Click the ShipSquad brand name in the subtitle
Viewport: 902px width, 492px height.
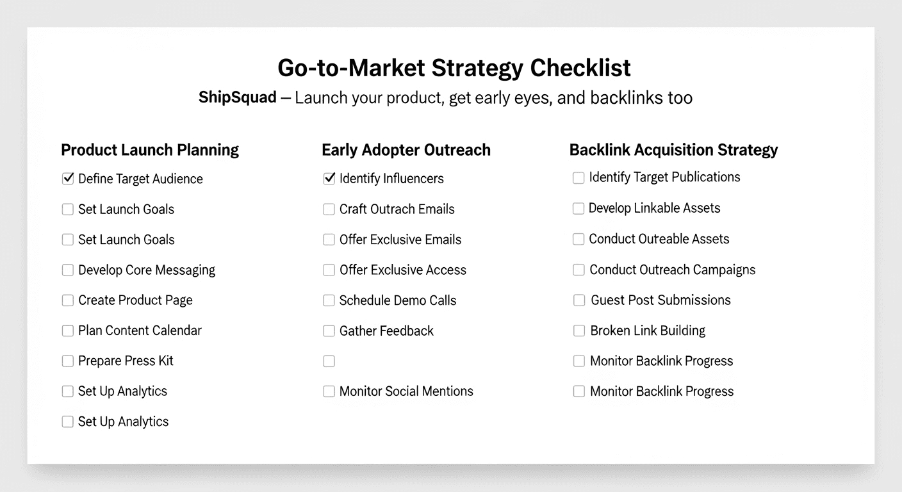tap(238, 98)
